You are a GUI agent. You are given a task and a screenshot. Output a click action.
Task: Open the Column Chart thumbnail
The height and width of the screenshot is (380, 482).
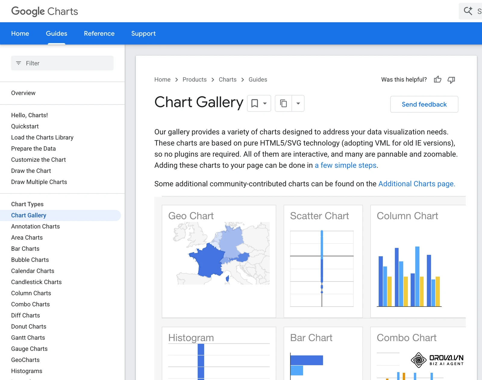418,261
